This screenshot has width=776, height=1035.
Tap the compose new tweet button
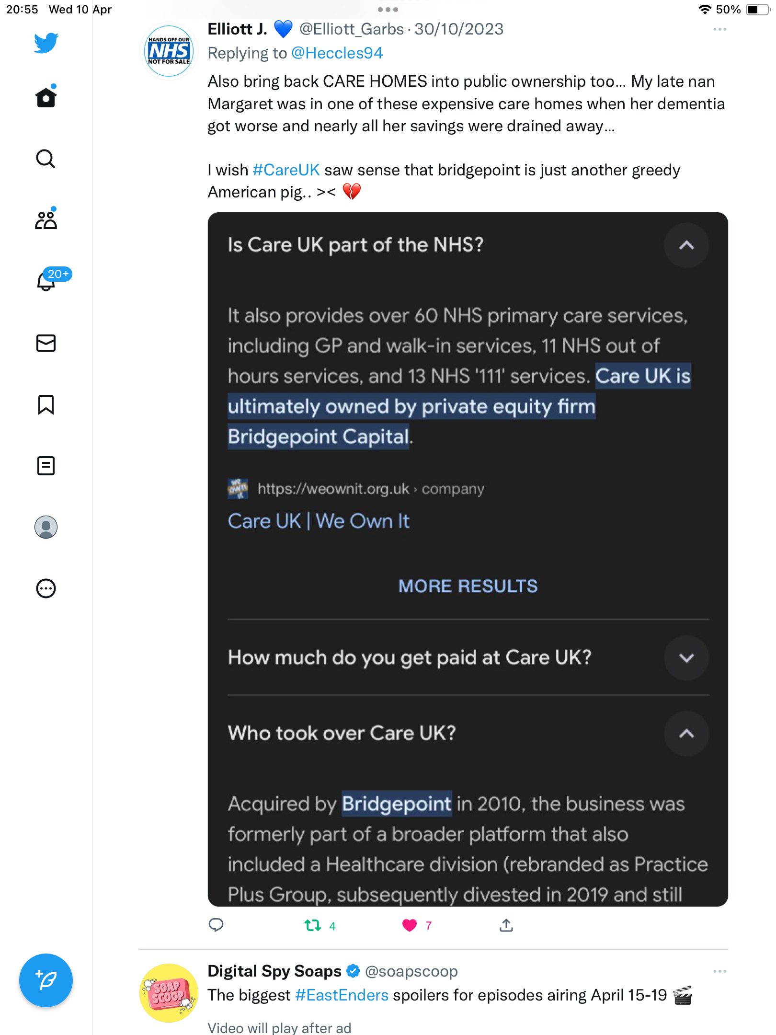(x=46, y=980)
